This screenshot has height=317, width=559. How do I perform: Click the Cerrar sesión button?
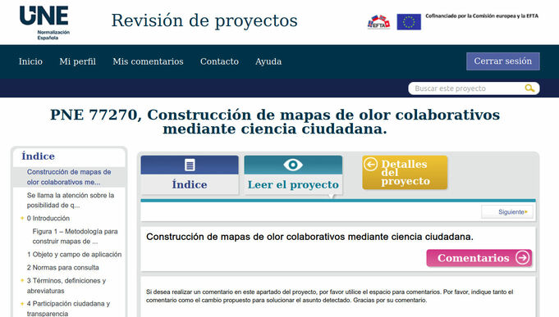pos(502,61)
